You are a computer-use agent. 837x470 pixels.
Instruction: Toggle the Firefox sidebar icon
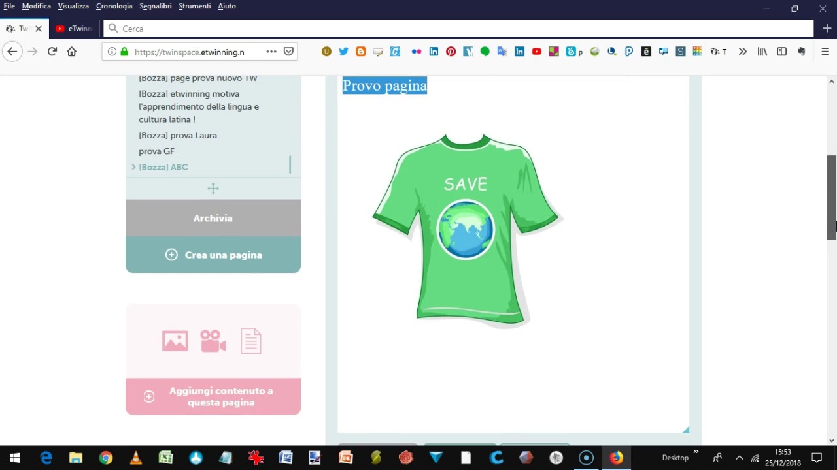point(782,52)
